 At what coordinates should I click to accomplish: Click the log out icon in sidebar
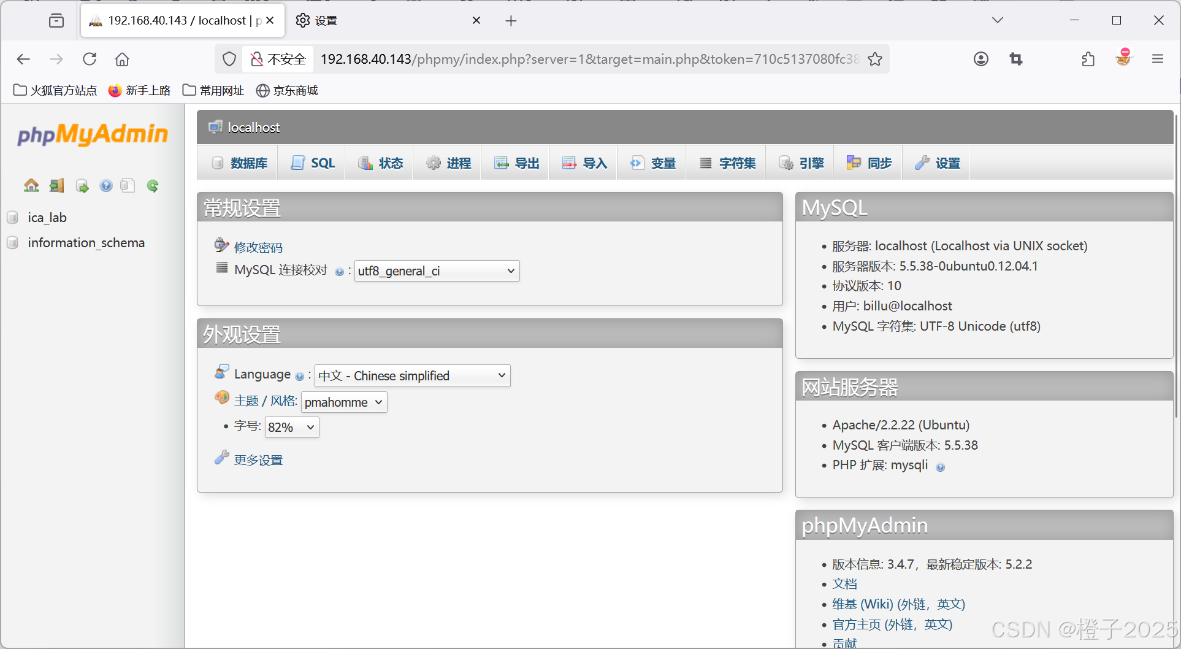[57, 185]
